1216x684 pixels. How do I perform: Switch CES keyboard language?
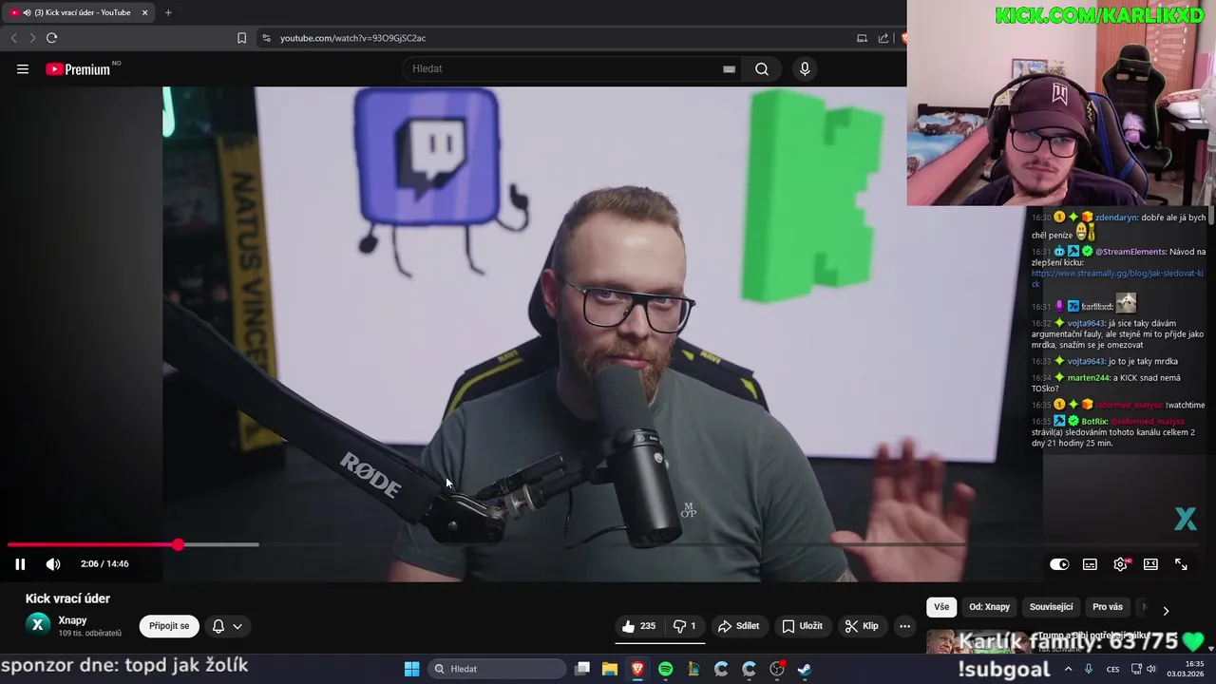1112,669
